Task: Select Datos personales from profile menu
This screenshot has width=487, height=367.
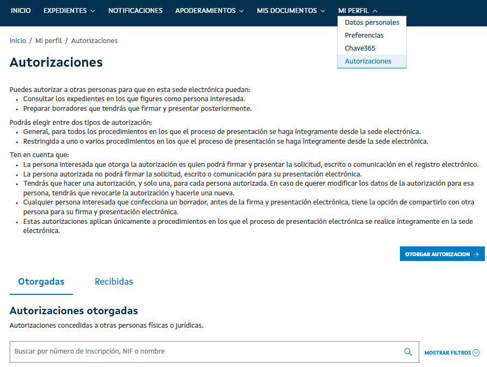Action: (372, 23)
